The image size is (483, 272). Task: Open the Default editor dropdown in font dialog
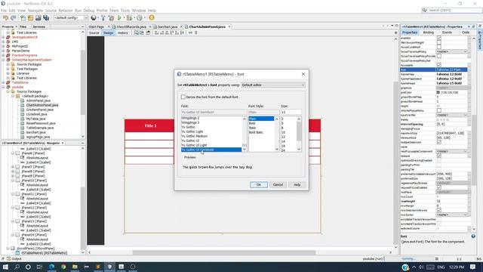coord(273,85)
